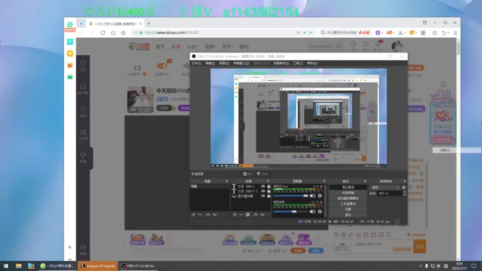The width and height of the screenshot is (482, 271).
Task: Mute the second mixer audio track
Action: [312, 211]
